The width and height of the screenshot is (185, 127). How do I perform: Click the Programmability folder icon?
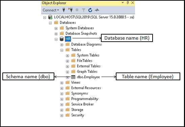click(x=68, y=99)
